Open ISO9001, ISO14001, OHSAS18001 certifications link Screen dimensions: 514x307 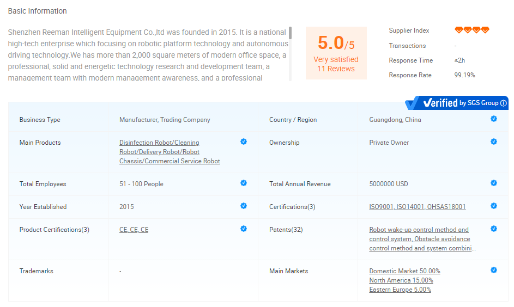[x=417, y=207]
